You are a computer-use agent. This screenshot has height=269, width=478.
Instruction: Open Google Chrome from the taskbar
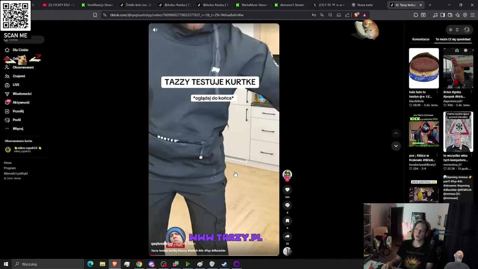139,264
